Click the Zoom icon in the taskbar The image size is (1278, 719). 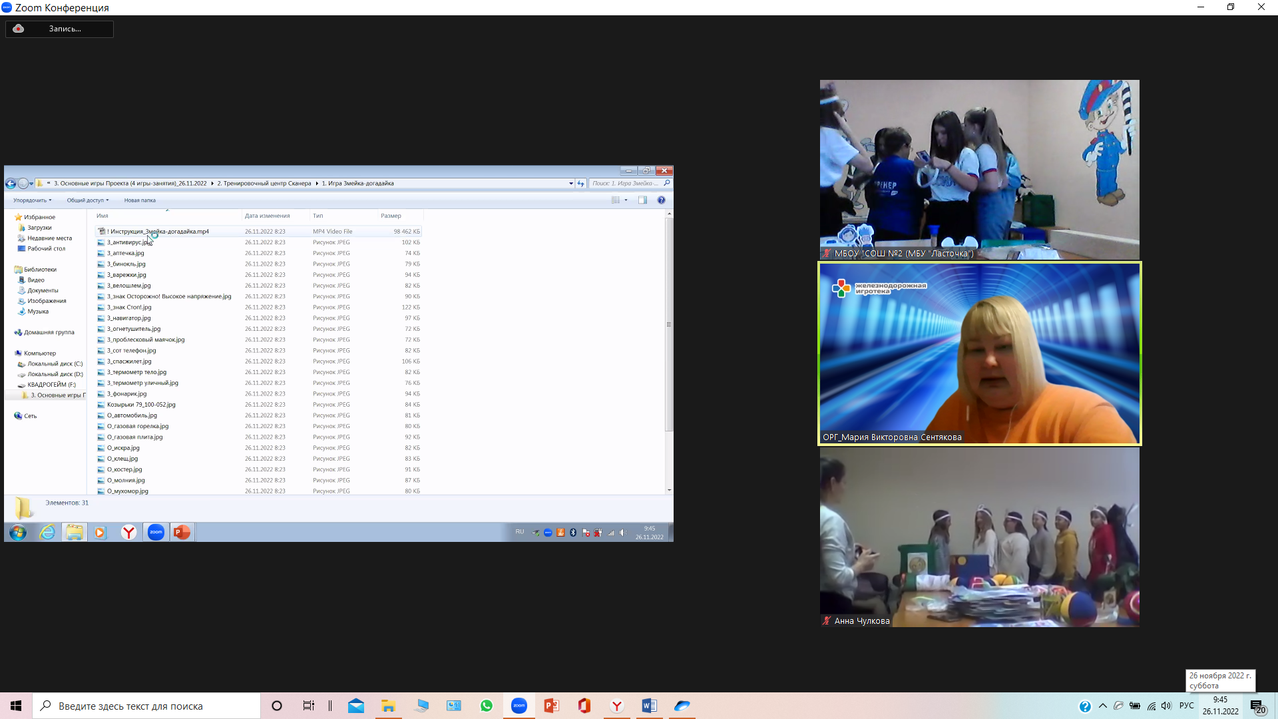(519, 706)
